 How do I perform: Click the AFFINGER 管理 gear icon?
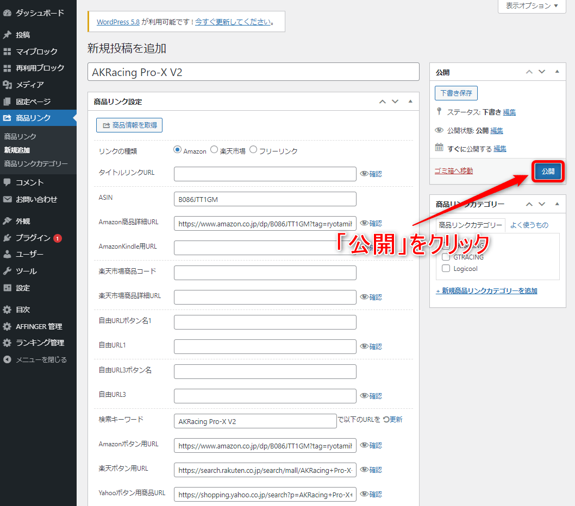point(7,326)
